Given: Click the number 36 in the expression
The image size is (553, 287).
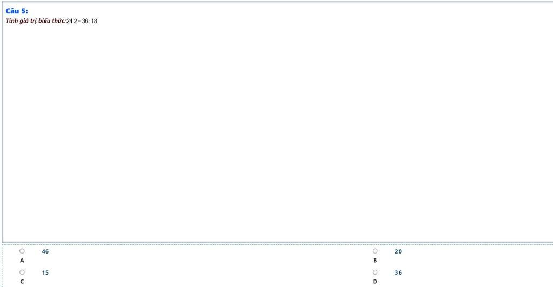Looking at the screenshot, I should pyautogui.click(x=85, y=21).
